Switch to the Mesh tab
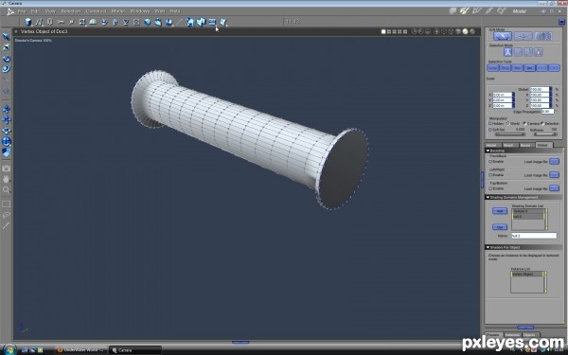 (508, 145)
